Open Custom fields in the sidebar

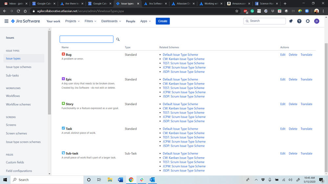tap(15, 162)
